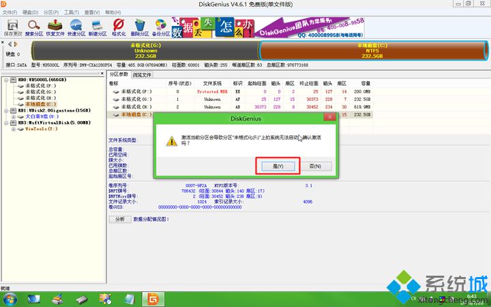Screen dimensions: 491x307
Task: Open the 备份分区 backup partition tool
Action: 161,27
